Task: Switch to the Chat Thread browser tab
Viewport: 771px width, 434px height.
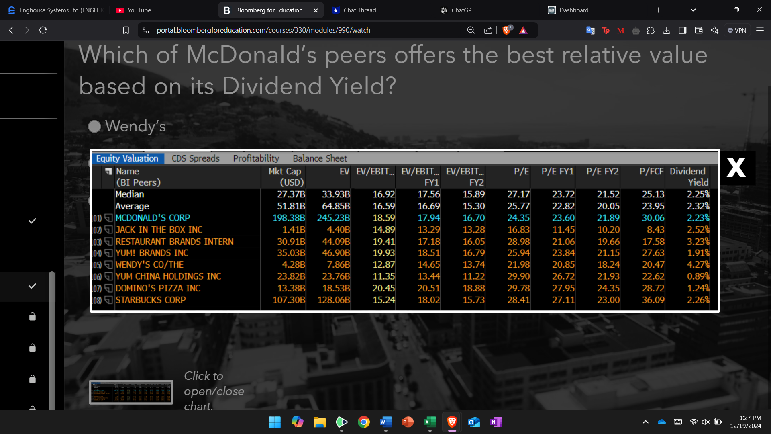Action: point(359,10)
